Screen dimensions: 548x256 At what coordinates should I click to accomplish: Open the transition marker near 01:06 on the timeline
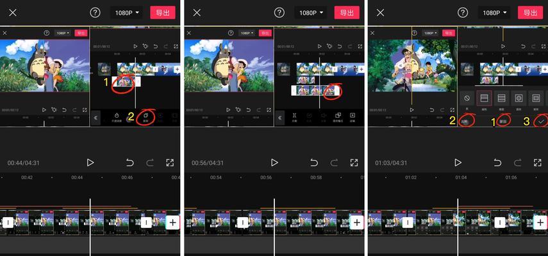(x=500, y=222)
